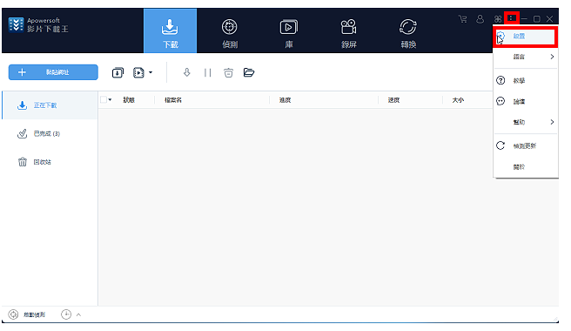Click the start download arrow icon
Image resolution: width=571 pixels, height=331 pixels.
(187, 72)
